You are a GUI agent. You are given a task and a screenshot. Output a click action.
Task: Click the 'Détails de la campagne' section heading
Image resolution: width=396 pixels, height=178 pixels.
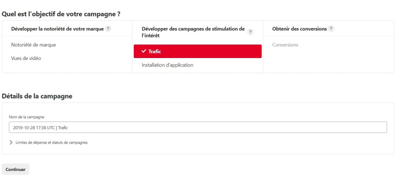point(37,96)
